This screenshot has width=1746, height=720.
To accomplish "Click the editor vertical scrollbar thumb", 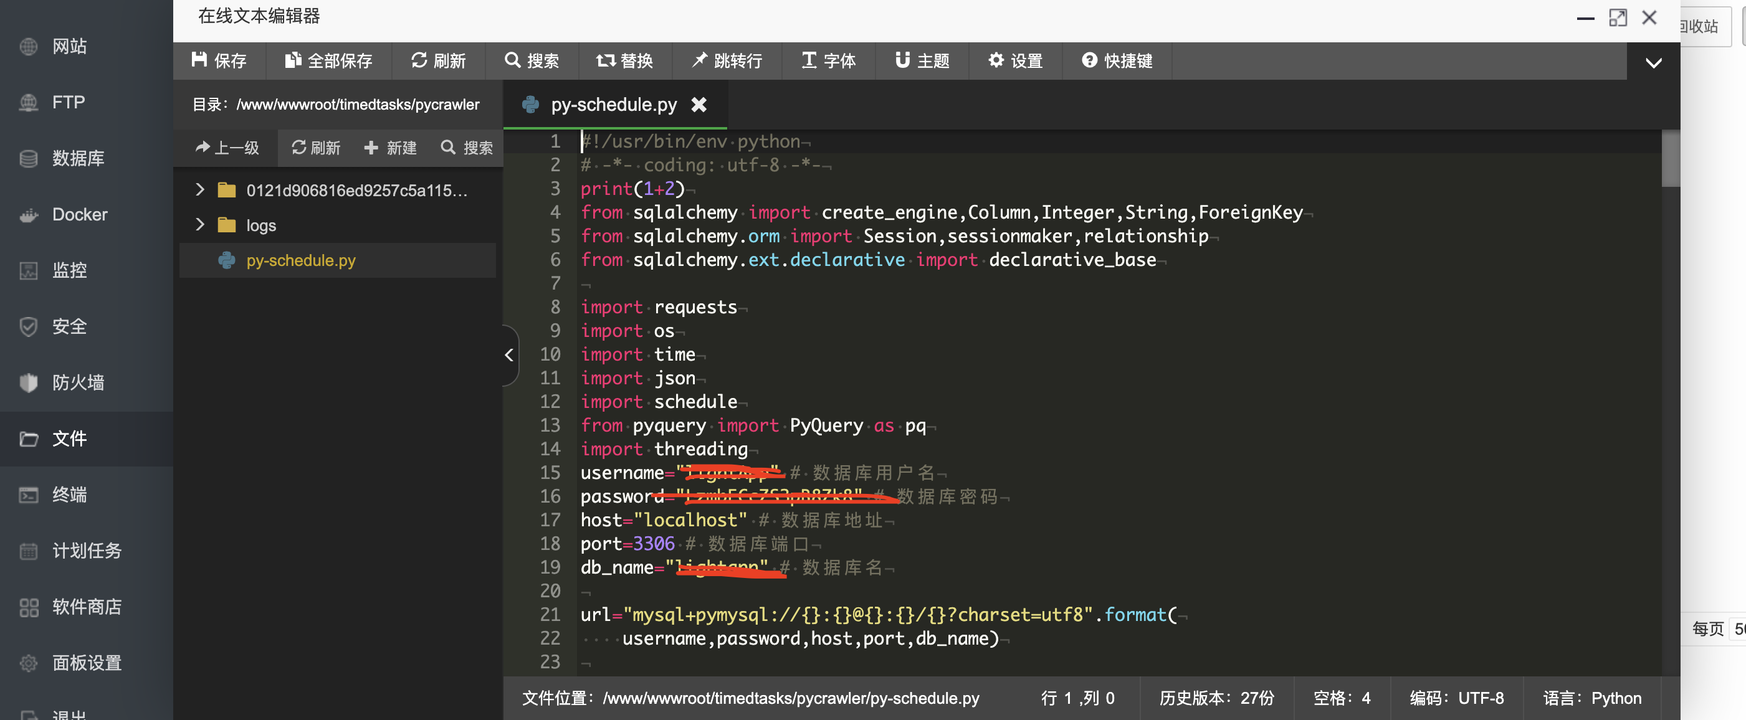I will click(1671, 159).
